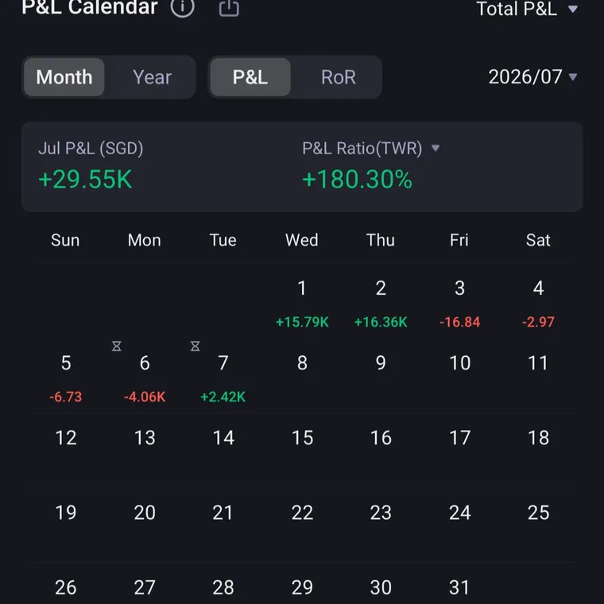
Task: Select the RoR display mode
Action: coord(339,77)
